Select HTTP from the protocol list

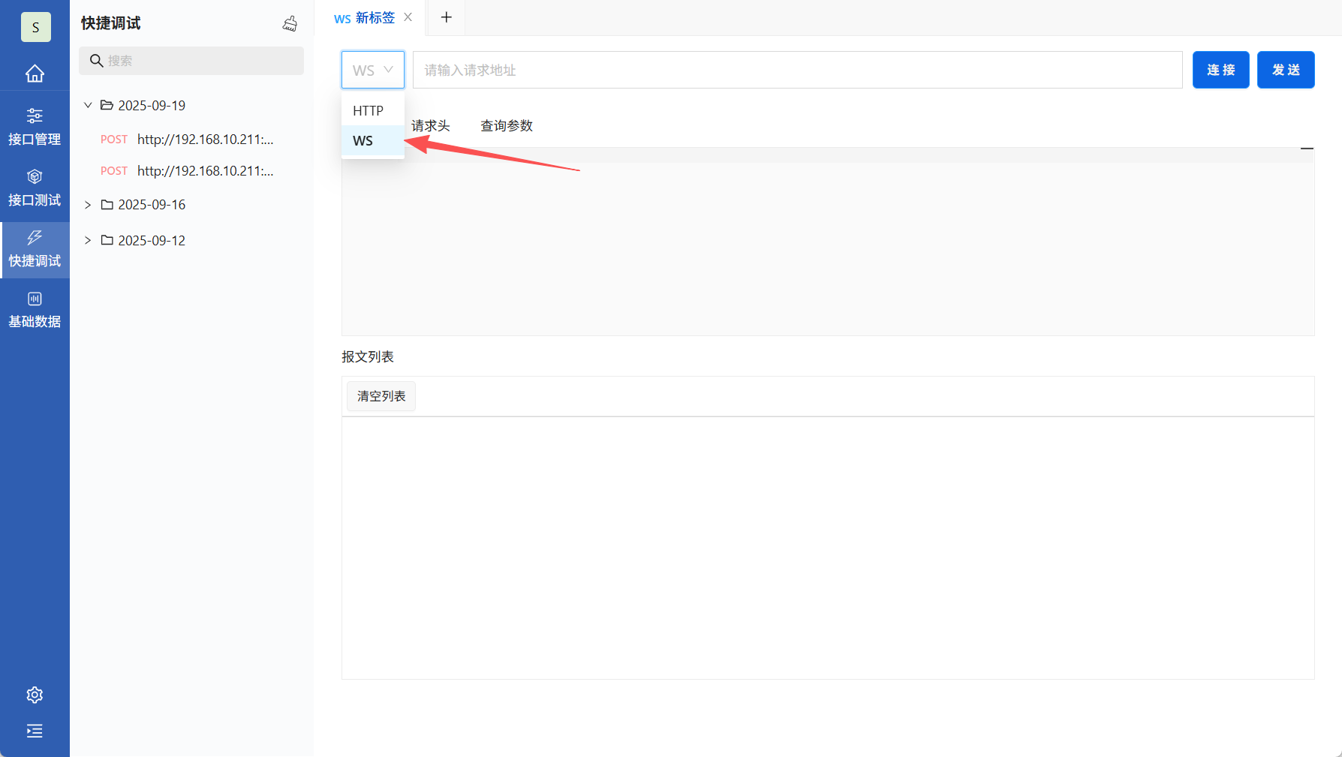pos(369,110)
